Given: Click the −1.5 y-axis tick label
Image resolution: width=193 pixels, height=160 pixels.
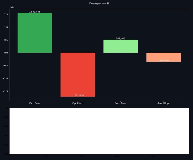Looking at the screenshot, I should [5, 91].
